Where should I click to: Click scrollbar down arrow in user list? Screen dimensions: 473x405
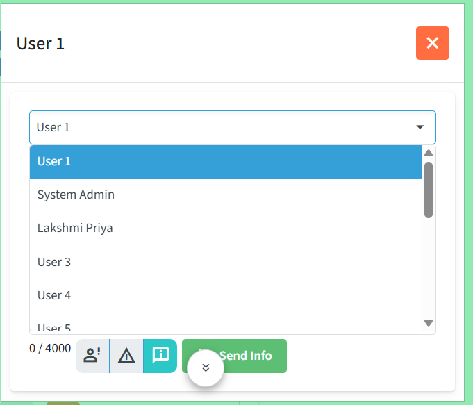click(429, 323)
